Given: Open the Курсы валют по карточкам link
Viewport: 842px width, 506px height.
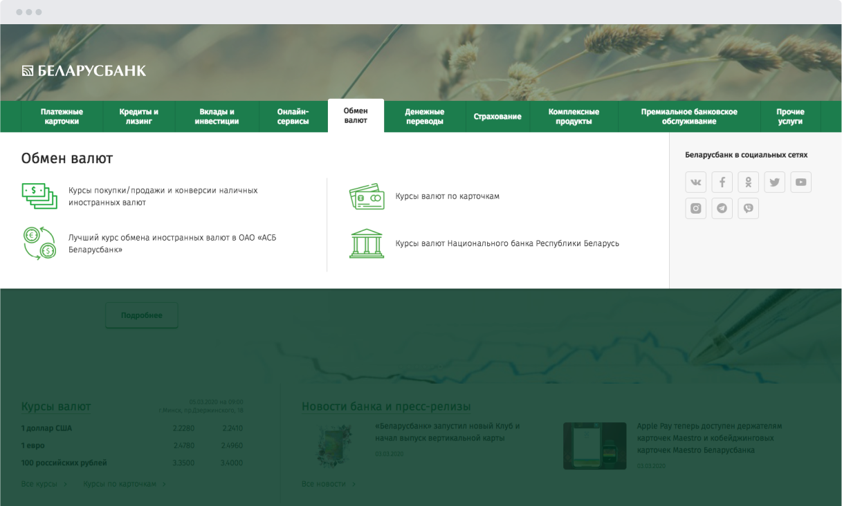Looking at the screenshot, I should [447, 196].
